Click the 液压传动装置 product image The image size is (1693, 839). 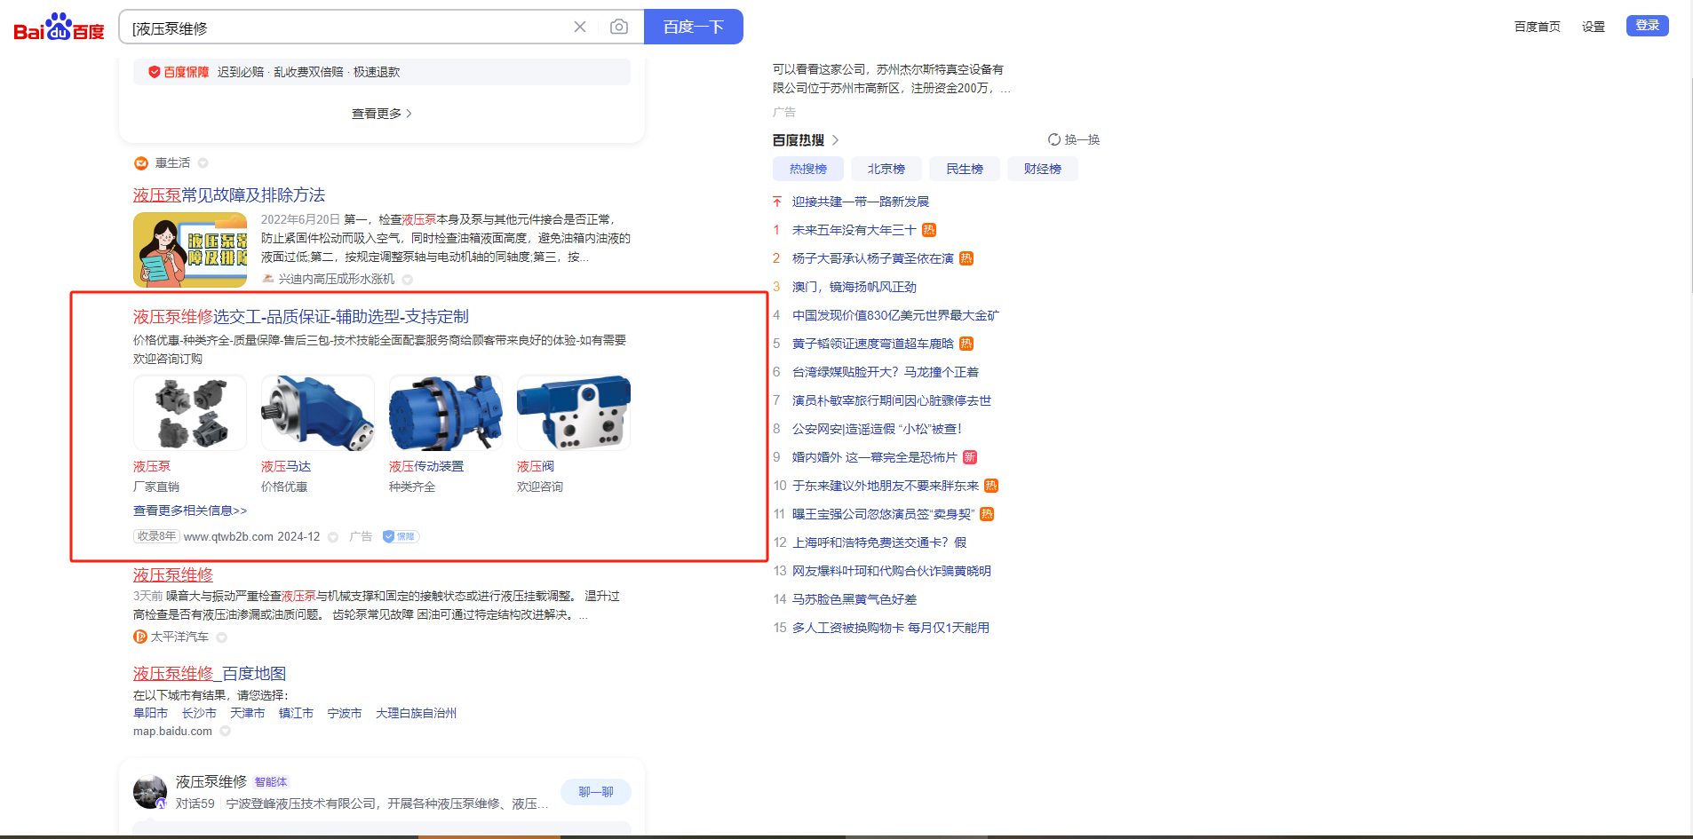click(446, 413)
